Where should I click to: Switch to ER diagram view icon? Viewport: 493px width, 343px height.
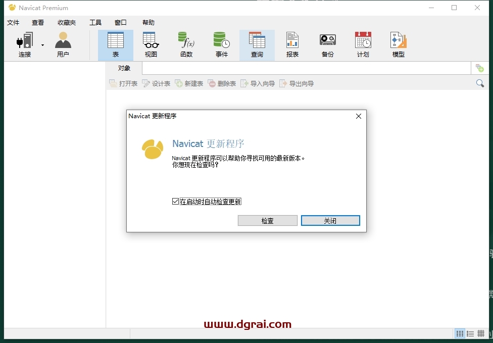click(x=481, y=333)
